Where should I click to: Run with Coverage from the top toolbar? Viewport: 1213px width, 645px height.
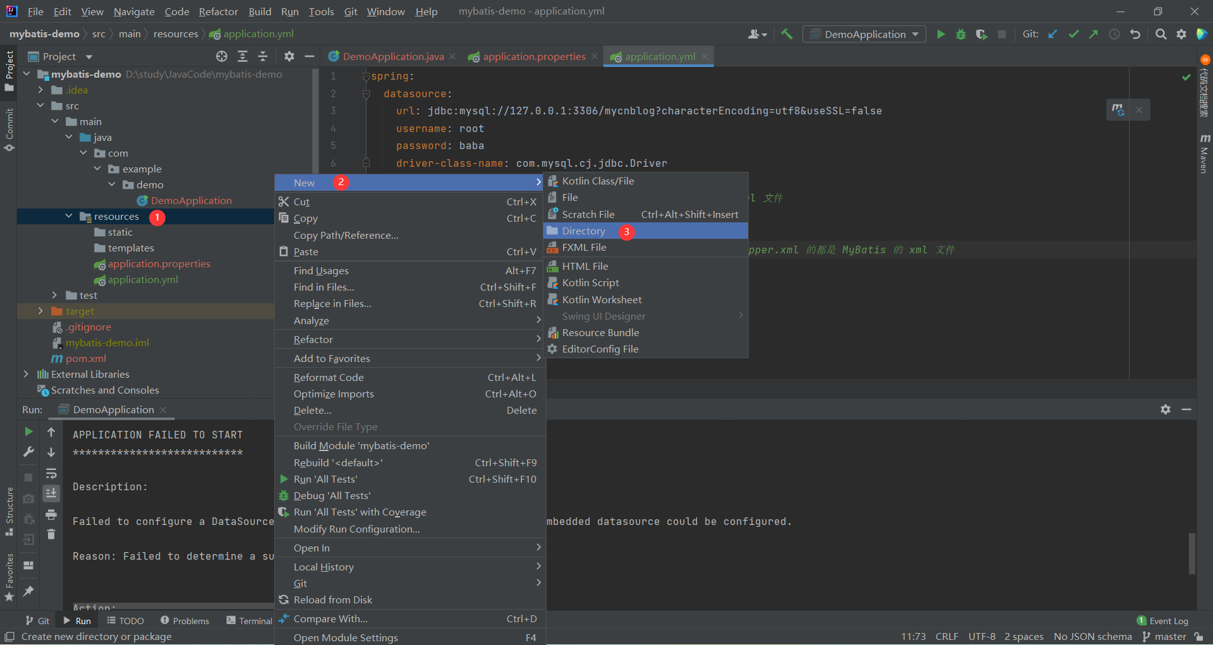coord(981,34)
